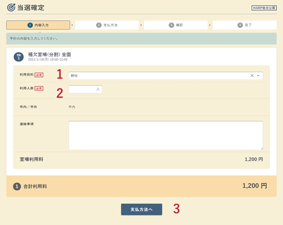Open the 完了 step tab
The image size is (283, 225).
point(245,25)
